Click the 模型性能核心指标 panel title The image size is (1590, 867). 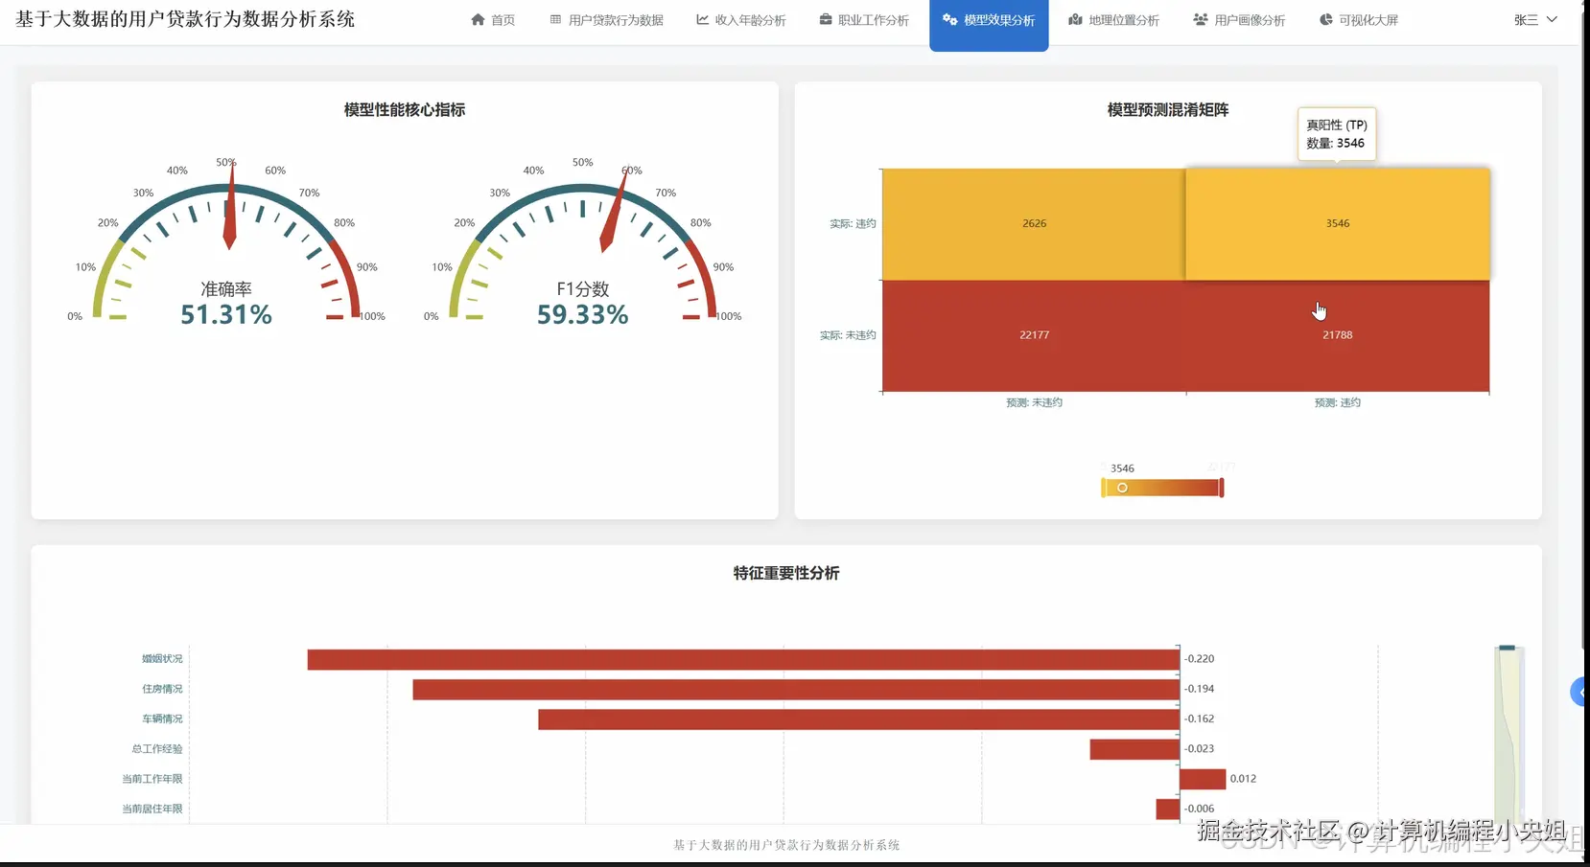[405, 110]
